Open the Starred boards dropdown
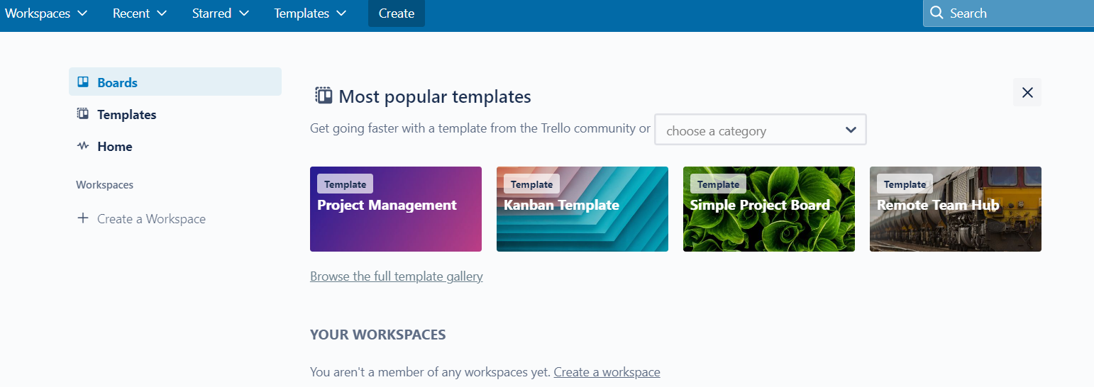The height and width of the screenshot is (387, 1094). [221, 13]
